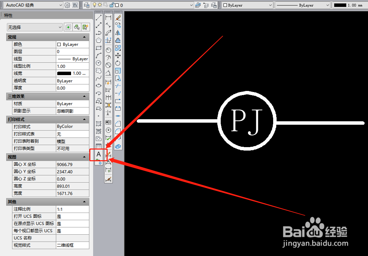Select the Trim tool
The width and height of the screenshot is (368, 256).
[118, 85]
